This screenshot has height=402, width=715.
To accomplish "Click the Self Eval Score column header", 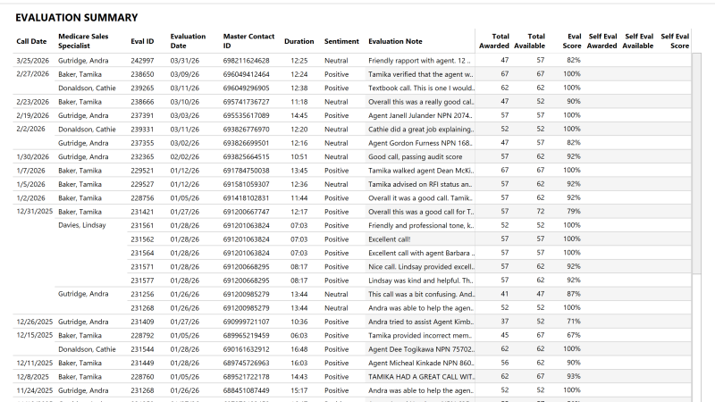I will (675, 40).
